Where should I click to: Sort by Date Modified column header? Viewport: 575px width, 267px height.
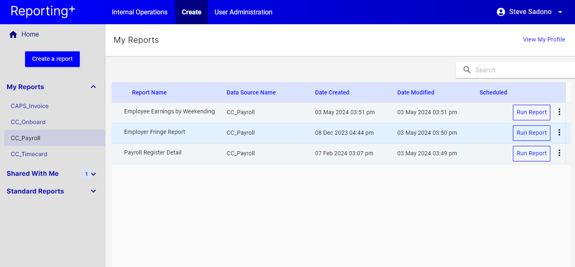(415, 92)
